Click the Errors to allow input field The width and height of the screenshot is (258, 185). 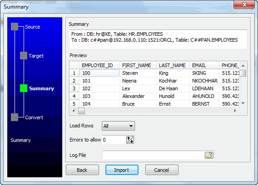(x=114, y=140)
